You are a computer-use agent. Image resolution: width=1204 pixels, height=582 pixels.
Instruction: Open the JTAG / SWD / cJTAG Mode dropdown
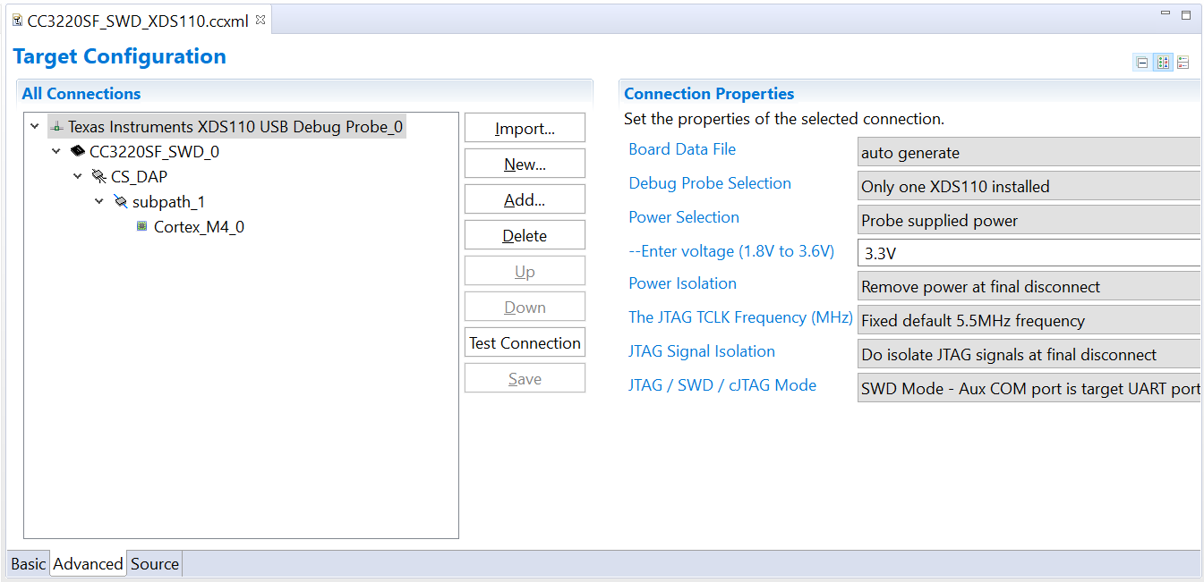(x=1029, y=388)
